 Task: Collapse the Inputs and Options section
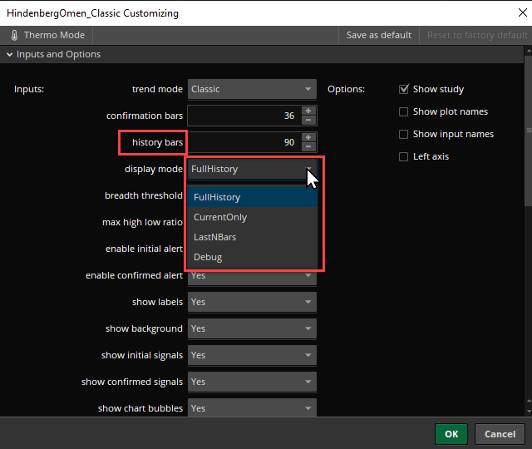tap(9, 54)
